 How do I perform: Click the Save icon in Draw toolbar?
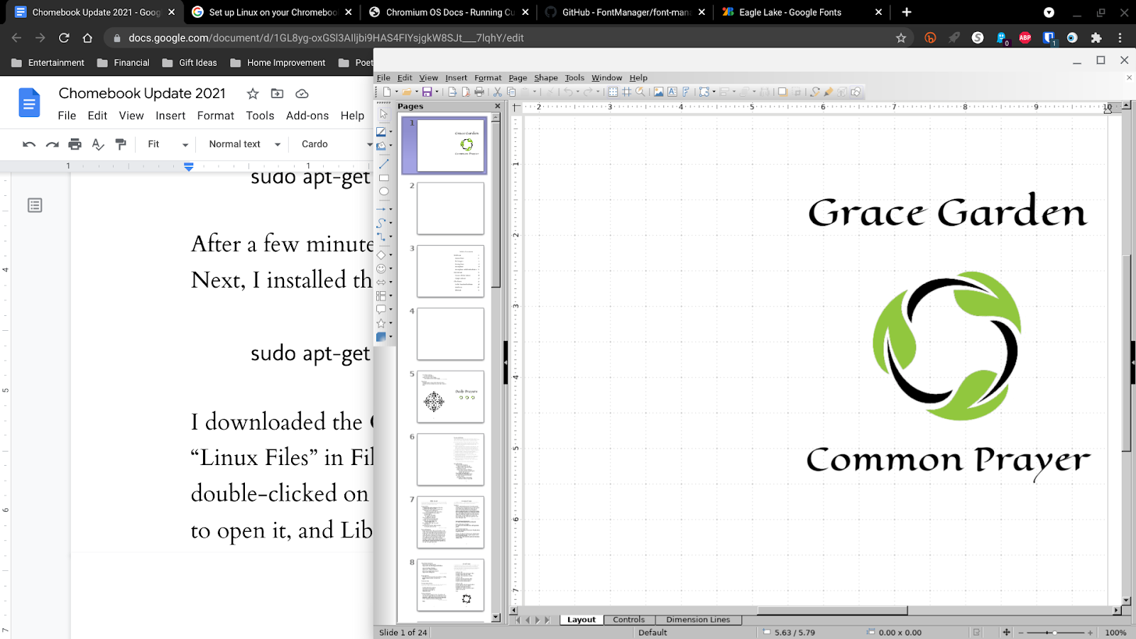point(427,92)
